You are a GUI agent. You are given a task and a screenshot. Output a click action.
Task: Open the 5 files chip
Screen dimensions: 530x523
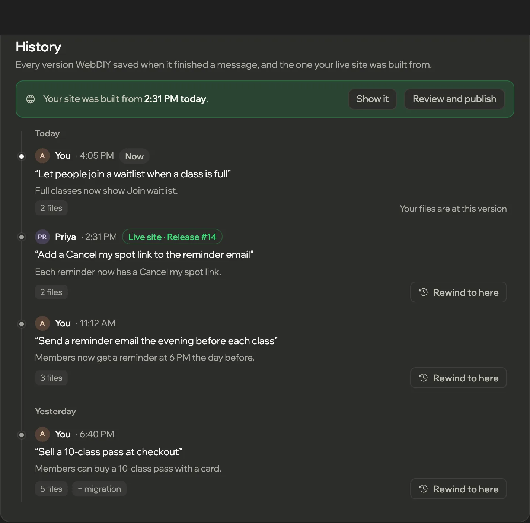tap(51, 489)
